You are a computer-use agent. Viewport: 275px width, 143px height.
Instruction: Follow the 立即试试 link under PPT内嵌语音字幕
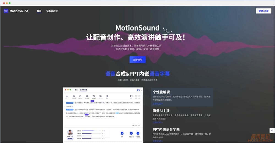(x=158, y=141)
